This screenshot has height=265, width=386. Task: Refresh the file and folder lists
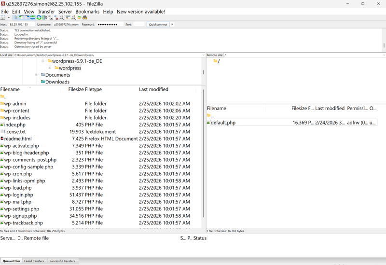click(x=39, y=18)
